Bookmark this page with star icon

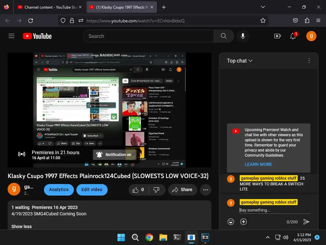click(x=263, y=21)
